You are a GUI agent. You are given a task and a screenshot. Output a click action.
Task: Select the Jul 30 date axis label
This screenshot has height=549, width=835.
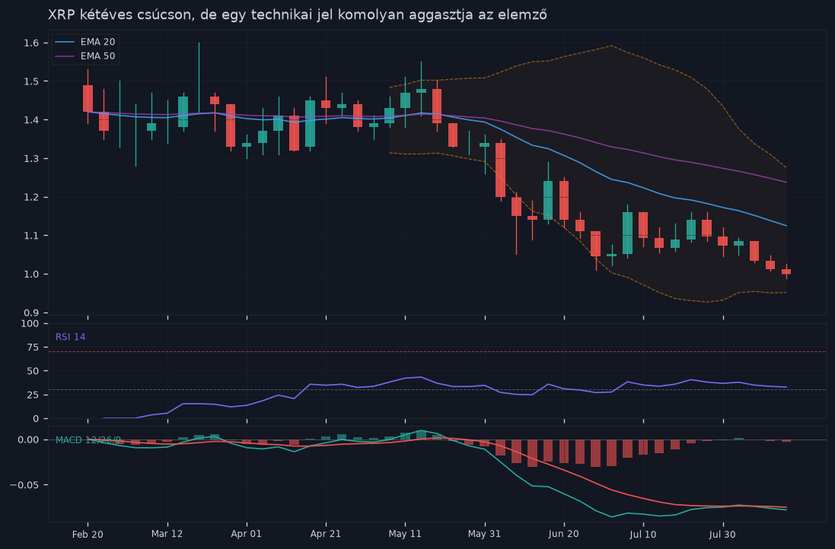point(722,534)
